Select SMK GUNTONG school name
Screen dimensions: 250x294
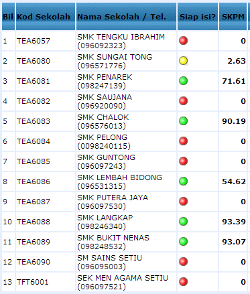(x=107, y=157)
